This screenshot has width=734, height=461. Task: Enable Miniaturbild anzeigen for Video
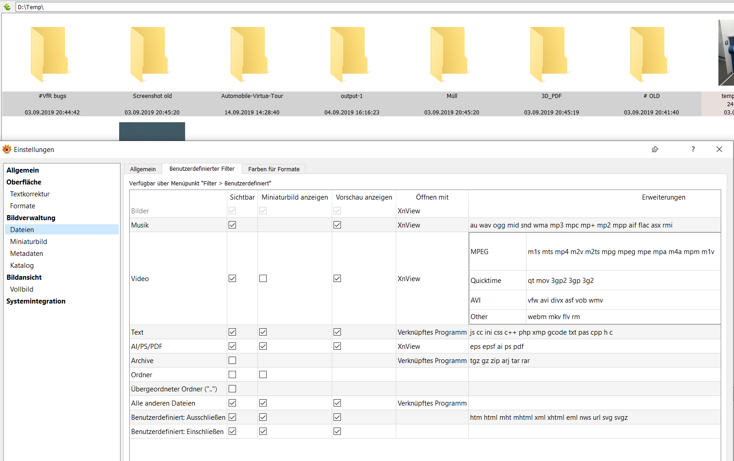(263, 278)
